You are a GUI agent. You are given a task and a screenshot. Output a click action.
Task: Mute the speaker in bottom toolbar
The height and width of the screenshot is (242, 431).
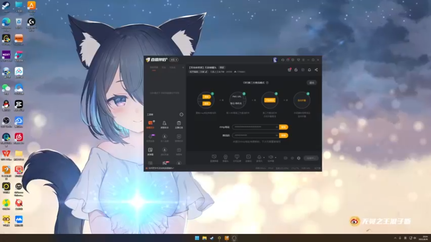[270, 158]
